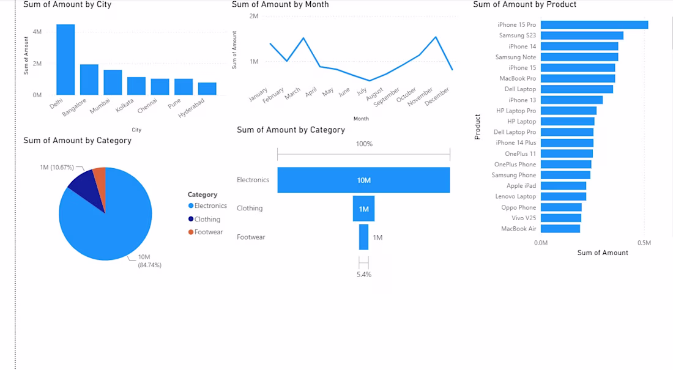673x370 pixels.
Task: Click the Category legend heading
Action: [203, 194]
